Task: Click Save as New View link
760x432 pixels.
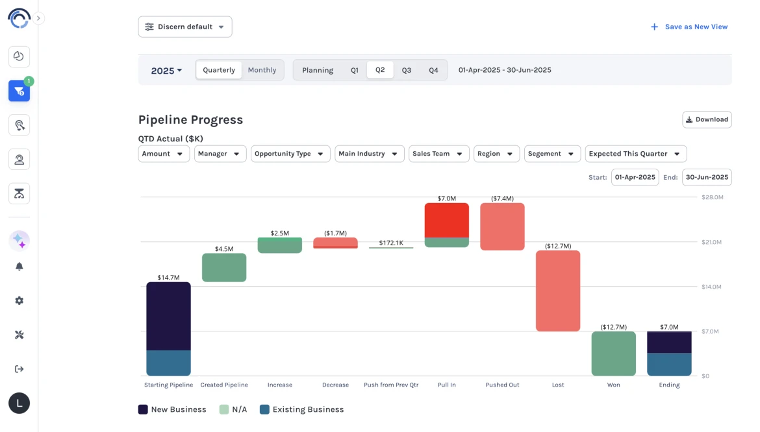Action: (689, 27)
